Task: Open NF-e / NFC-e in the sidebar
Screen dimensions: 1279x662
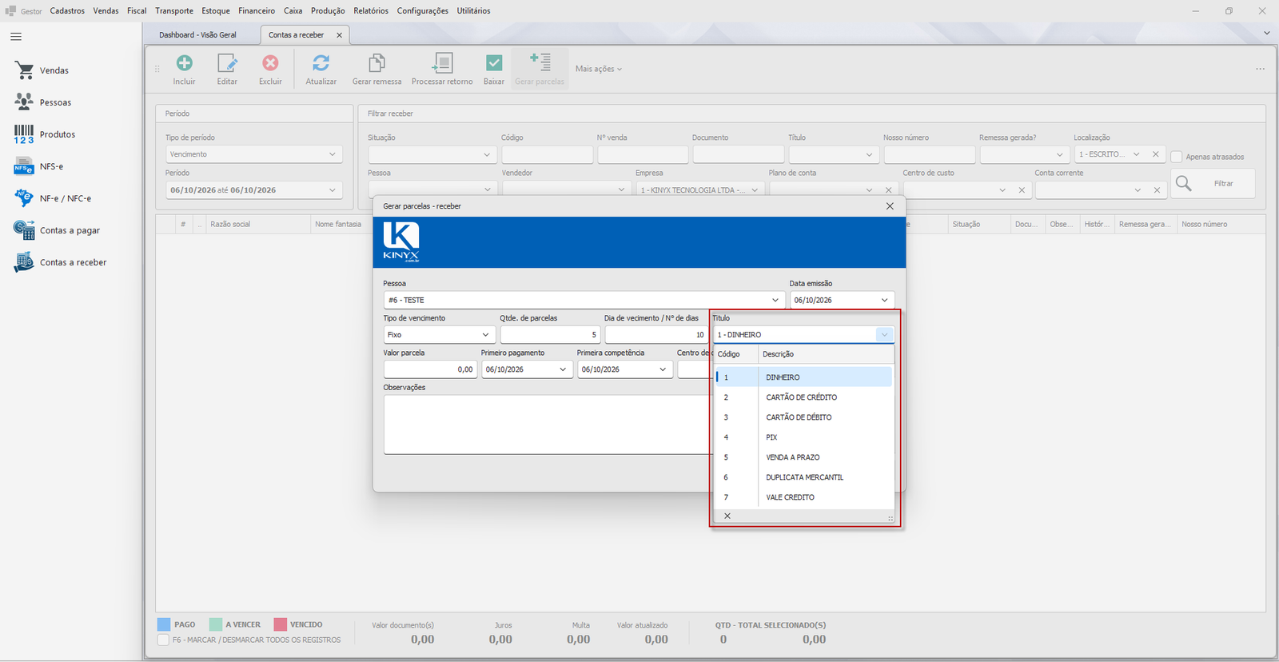Action: coord(65,198)
